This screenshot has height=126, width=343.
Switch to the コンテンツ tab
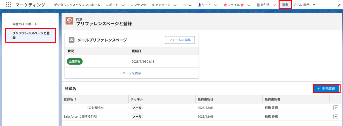point(138,5)
